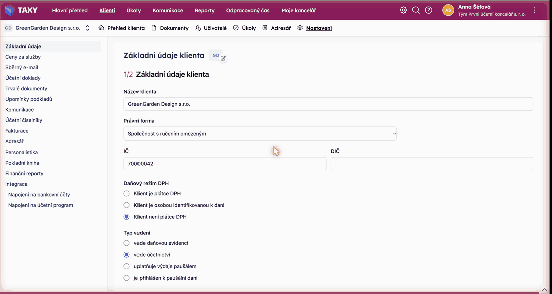Screen dimensions: 552x294
Task: Select 'Klient je osobou identifikovanou k dani'
Action: [x=127, y=205]
